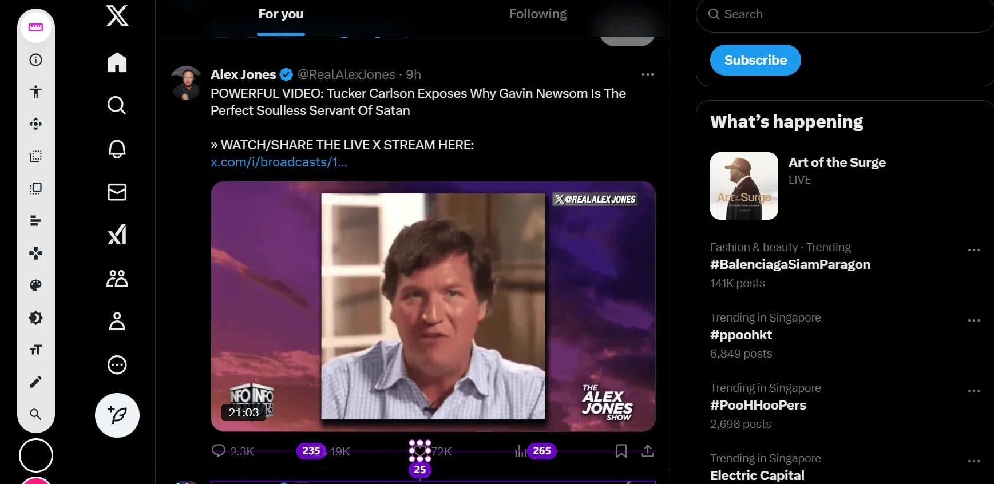994x484 pixels.
Task: Click the black circle color swatch
Action: pyautogui.click(x=36, y=455)
